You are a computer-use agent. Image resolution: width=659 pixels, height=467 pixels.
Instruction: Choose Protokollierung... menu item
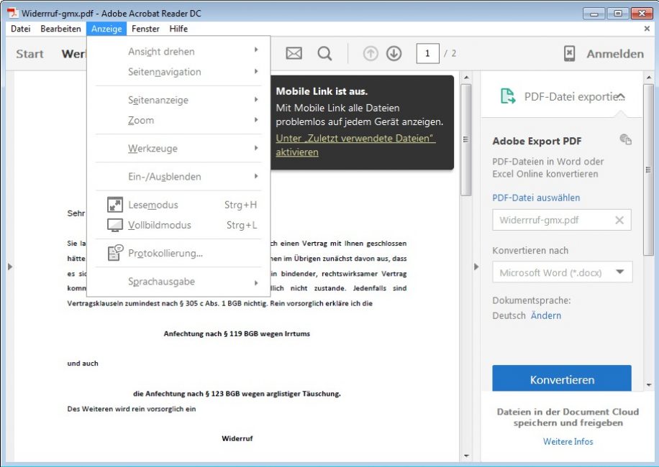point(178,253)
